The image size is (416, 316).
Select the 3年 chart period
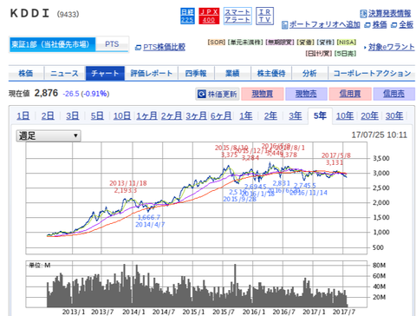(296, 116)
